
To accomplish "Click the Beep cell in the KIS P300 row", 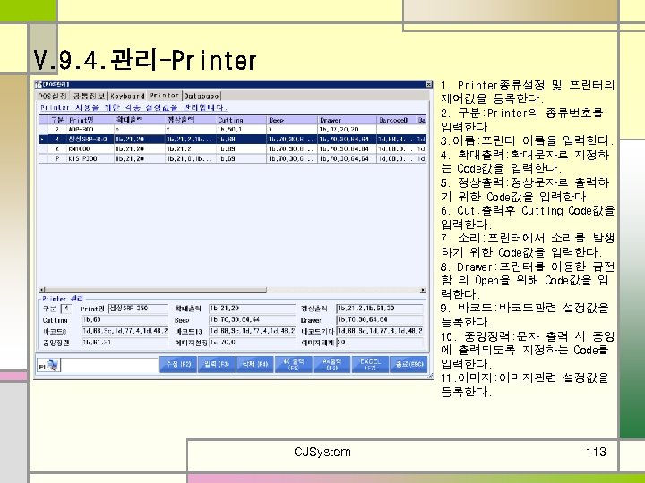I will point(292,158).
